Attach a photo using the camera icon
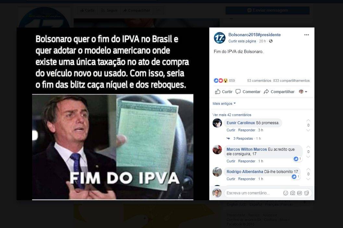This screenshot has height=228, width=343. point(292,193)
